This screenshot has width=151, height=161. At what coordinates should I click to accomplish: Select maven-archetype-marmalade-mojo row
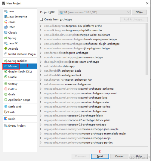point(93,134)
